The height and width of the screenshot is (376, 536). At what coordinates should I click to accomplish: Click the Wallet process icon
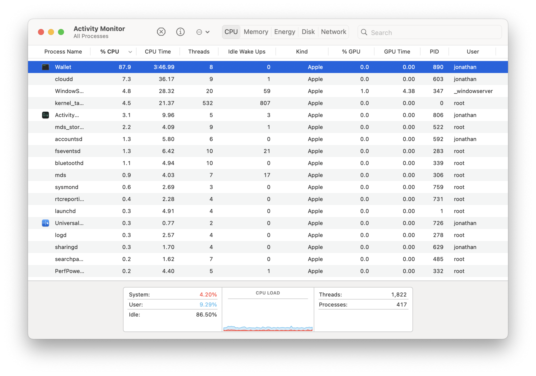(x=46, y=67)
